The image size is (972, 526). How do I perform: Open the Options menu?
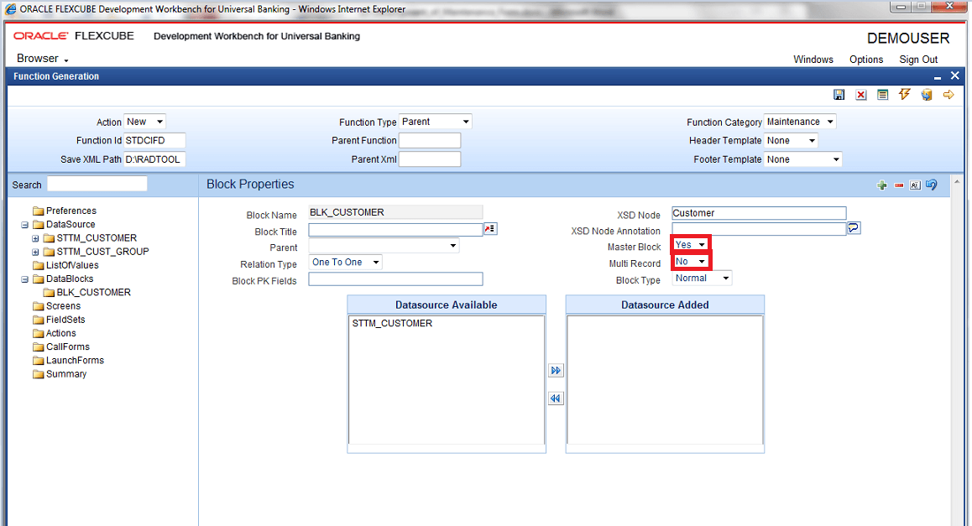866,60
